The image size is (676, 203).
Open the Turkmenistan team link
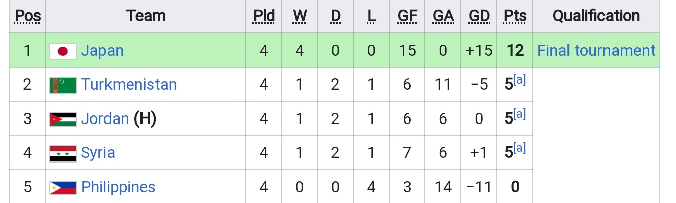pos(129,84)
